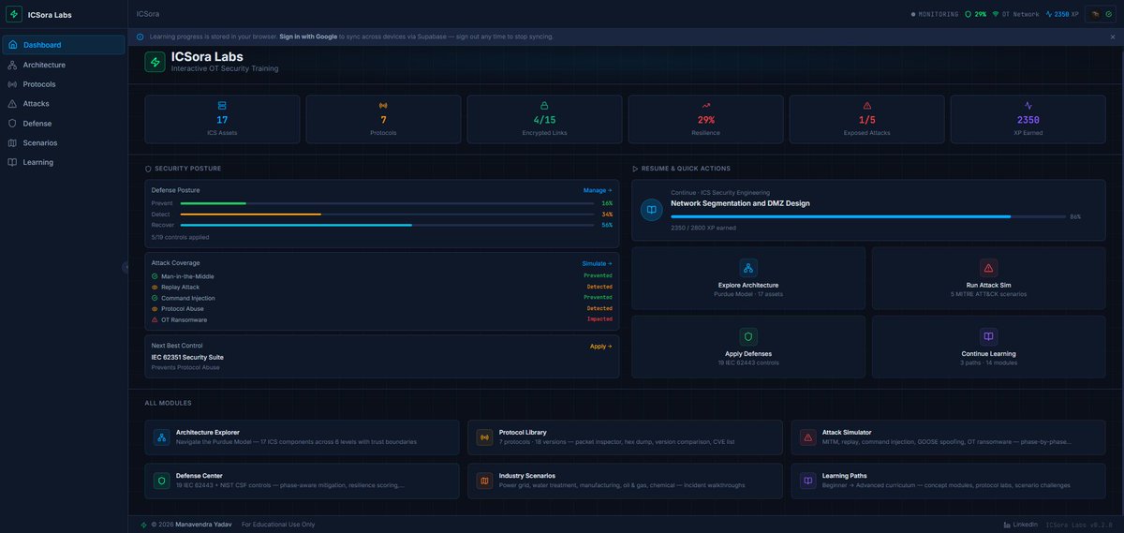Image resolution: width=1124 pixels, height=533 pixels.
Task: Click the Protocol Abuse row
Action: coord(381,308)
